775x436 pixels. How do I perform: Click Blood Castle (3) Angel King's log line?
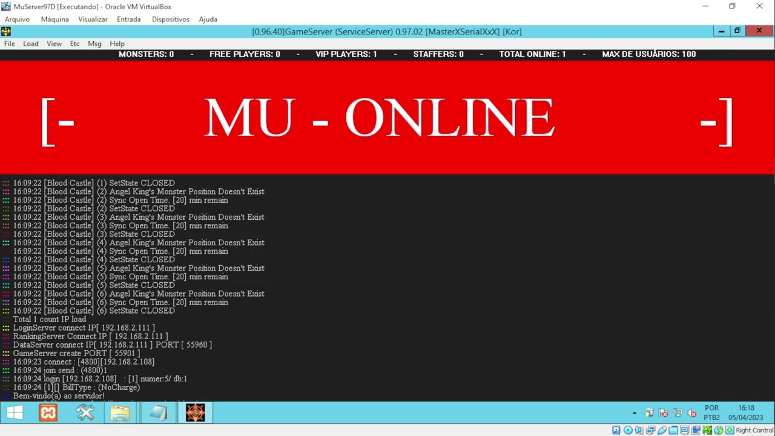(139, 217)
